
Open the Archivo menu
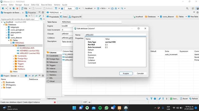pyautogui.click(x=4, y=5)
